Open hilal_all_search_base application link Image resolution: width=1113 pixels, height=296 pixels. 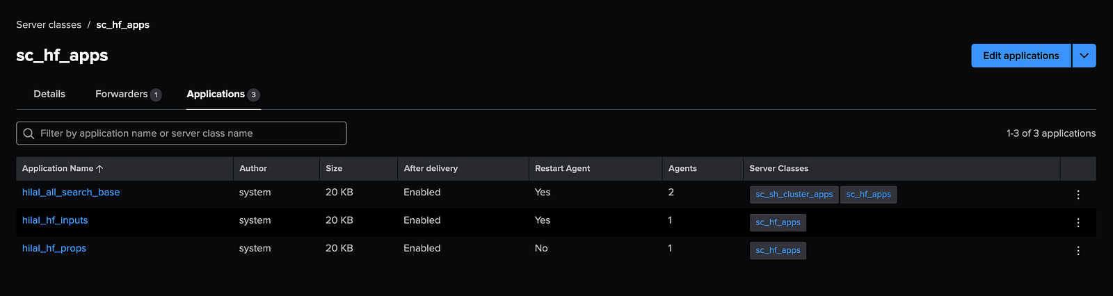coord(71,192)
